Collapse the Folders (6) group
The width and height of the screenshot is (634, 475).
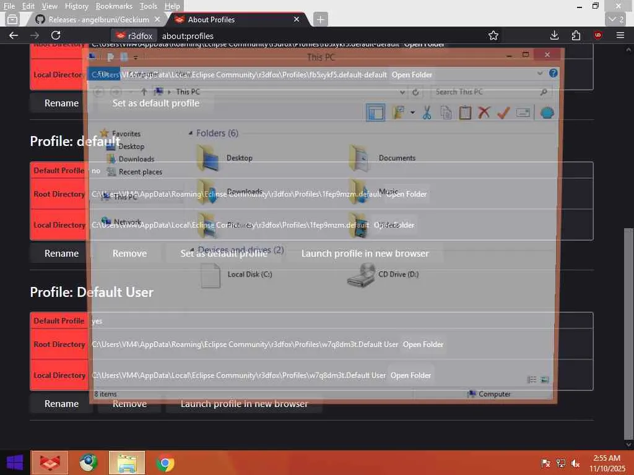(191, 133)
